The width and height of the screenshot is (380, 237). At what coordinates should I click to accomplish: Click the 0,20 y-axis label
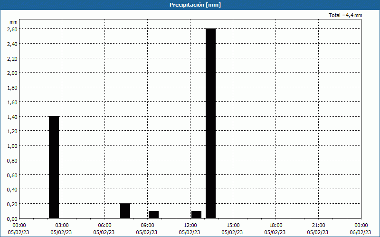pos(12,204)
